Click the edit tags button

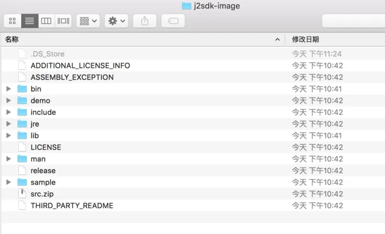coord(173,21)
